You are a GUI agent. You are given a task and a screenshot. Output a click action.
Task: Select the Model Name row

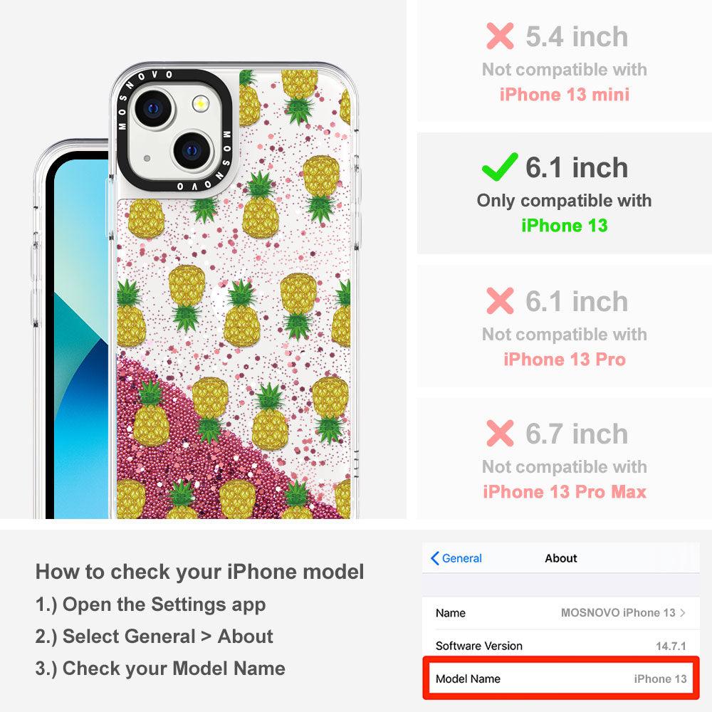561,679
